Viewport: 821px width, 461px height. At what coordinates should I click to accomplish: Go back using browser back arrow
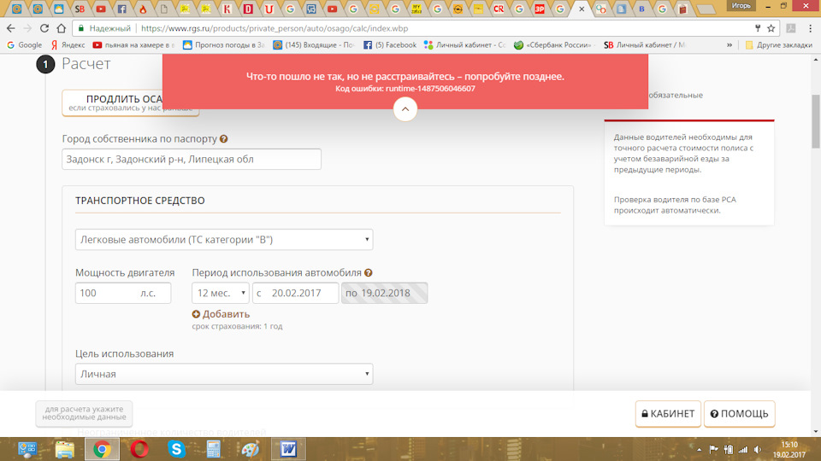(x=12, y=28)
